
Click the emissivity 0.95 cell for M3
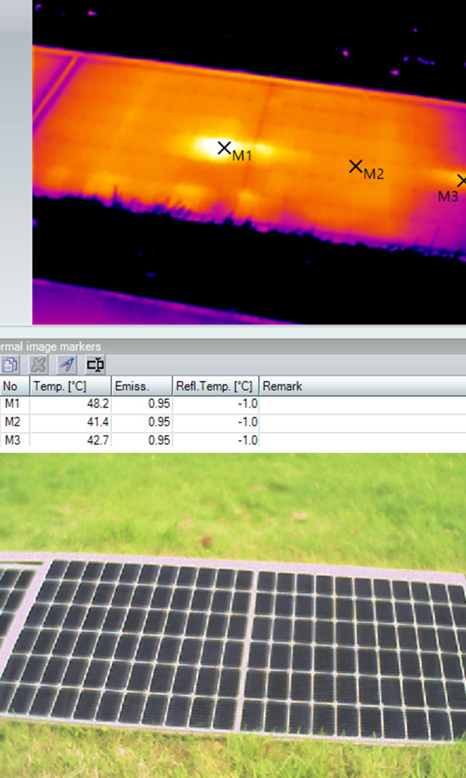coord(141,440)
